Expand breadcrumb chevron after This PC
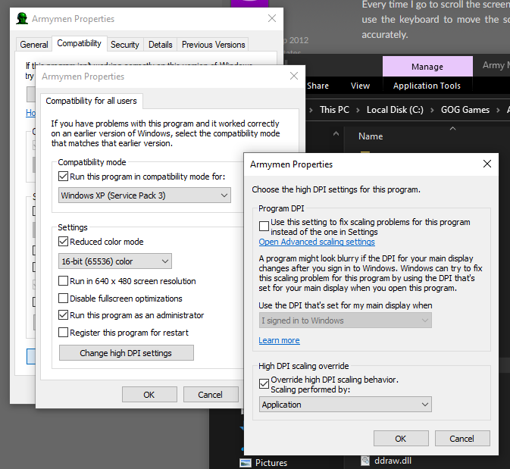Screen dimensions: 510x469 [358, 110]
